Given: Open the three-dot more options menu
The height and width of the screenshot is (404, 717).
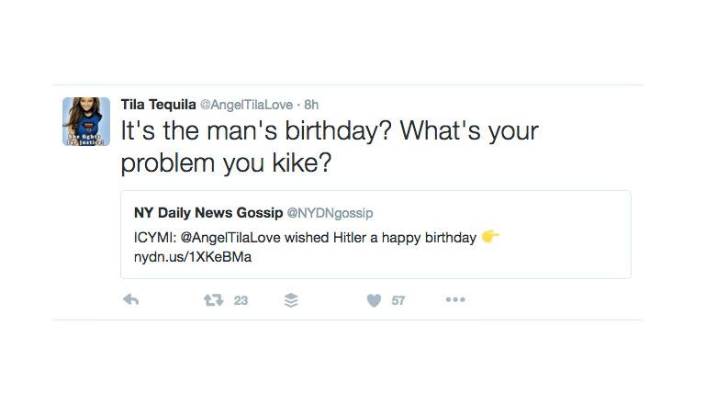Looking at the screenshot, I should (x=454, y=300).
